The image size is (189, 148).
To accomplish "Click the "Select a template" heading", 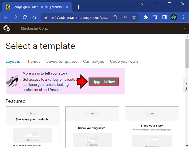I will [x=40, y=46].
